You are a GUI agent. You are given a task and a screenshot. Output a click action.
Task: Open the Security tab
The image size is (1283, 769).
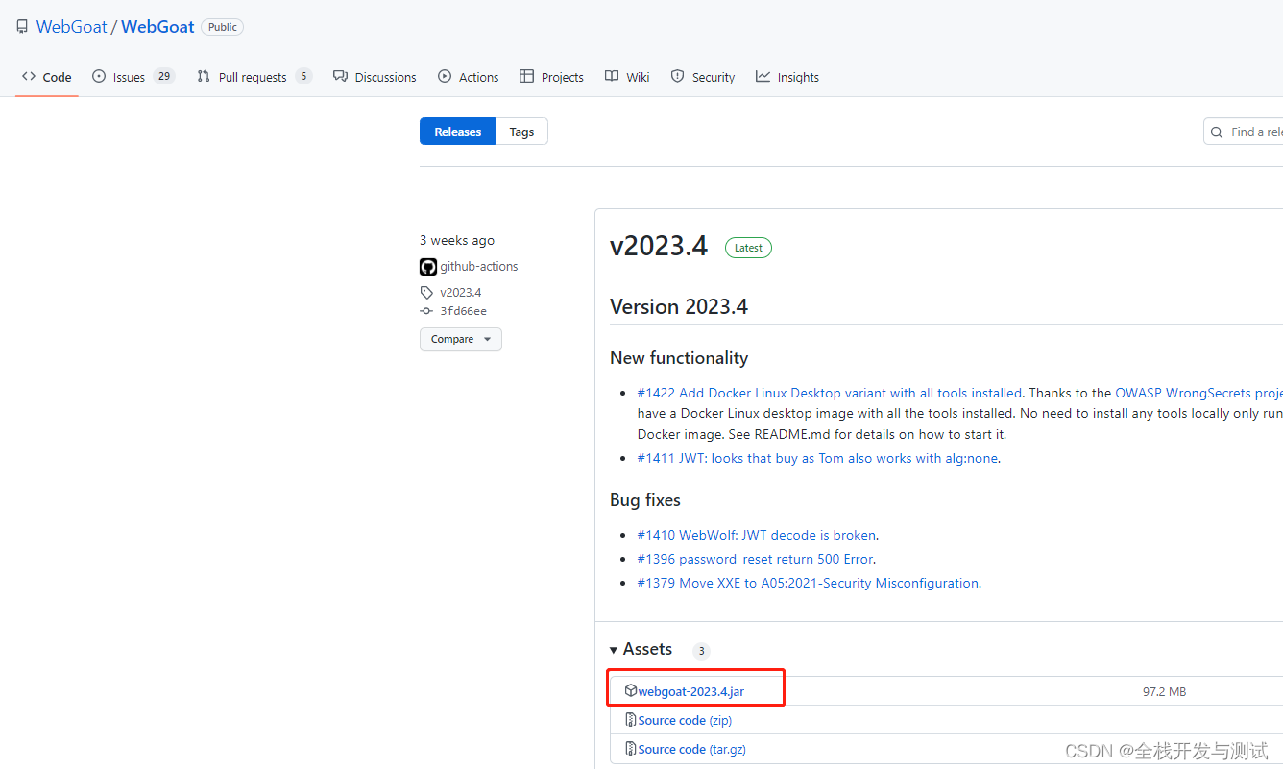[x=702, y=77]
